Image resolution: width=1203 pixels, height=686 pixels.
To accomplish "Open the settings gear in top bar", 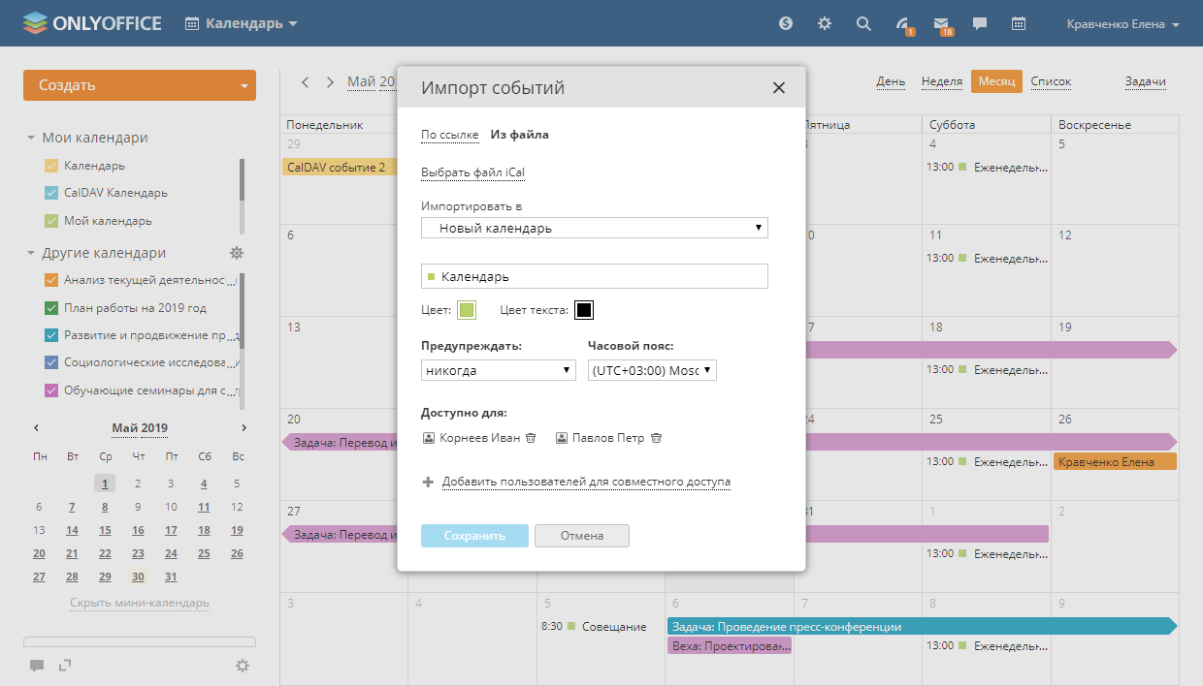I will tap(825, 23).
